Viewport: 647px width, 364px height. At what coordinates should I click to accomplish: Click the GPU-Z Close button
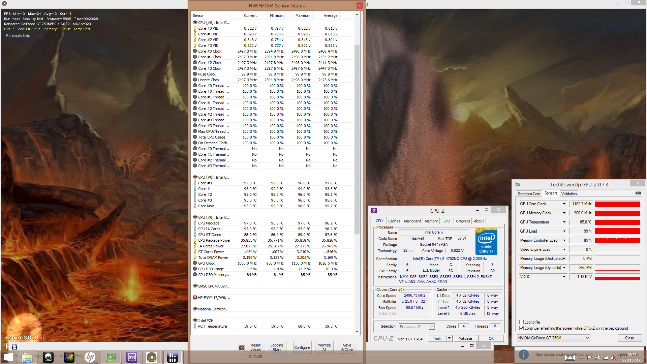pos(629,338)
